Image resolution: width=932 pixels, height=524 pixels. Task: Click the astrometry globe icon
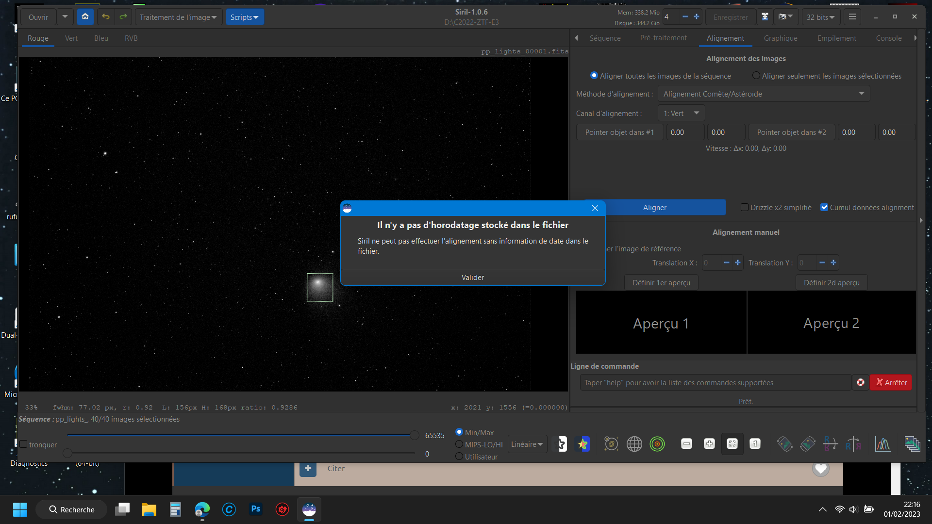pos(634,444)
